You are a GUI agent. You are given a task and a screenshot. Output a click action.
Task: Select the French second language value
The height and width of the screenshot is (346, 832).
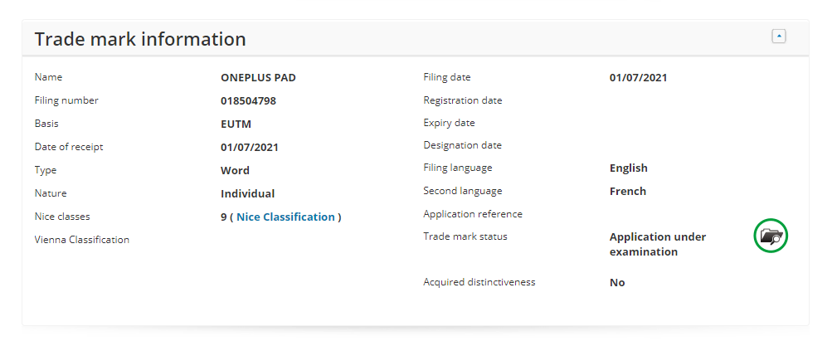coord(627,191)
